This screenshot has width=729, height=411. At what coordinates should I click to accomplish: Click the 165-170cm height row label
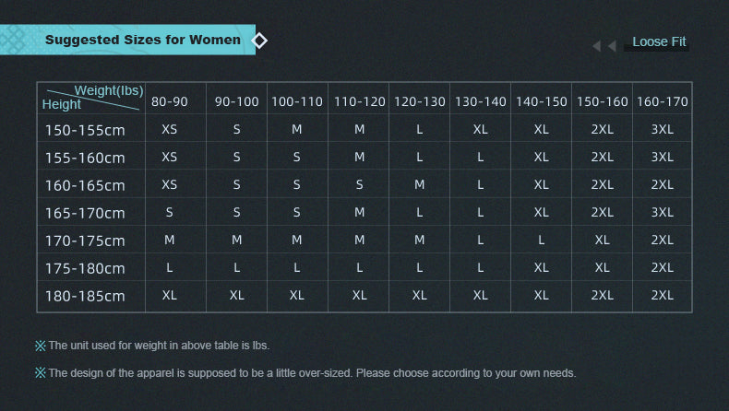tap(85, 213)
